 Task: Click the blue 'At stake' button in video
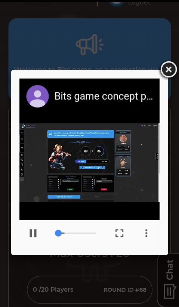coord(92,168)
